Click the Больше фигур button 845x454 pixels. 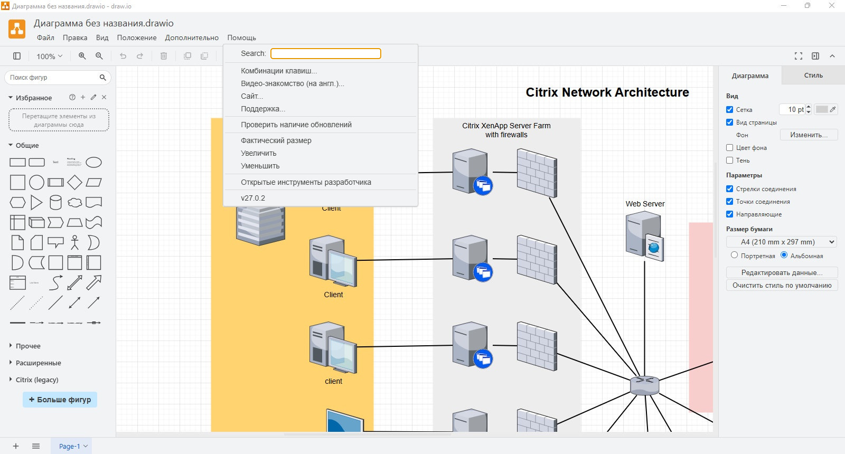coord(60,400)
